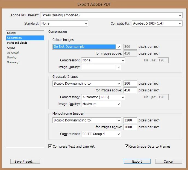The image size is (188, 170).
Task: Click Monochrome 'for images above' 1800 field
Action: click(x=130, y=127)
